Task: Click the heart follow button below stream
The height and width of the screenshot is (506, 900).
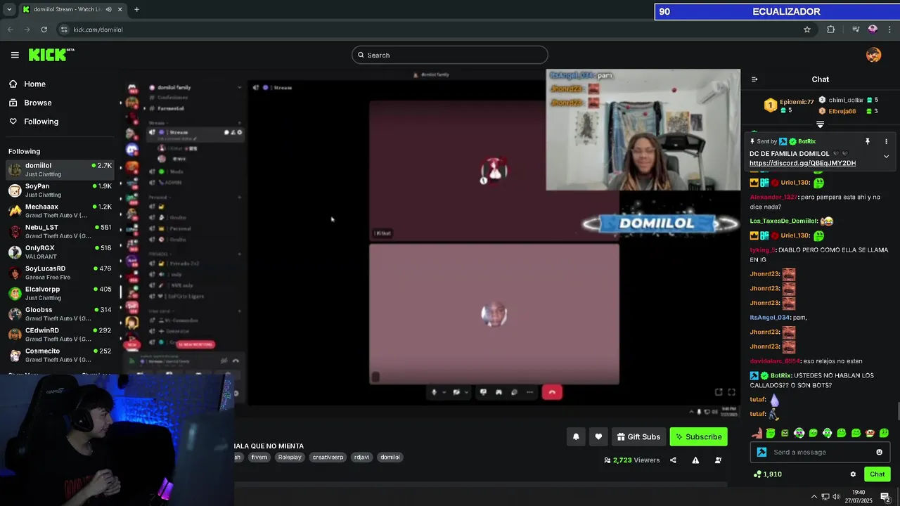Action: click(598, 436)
